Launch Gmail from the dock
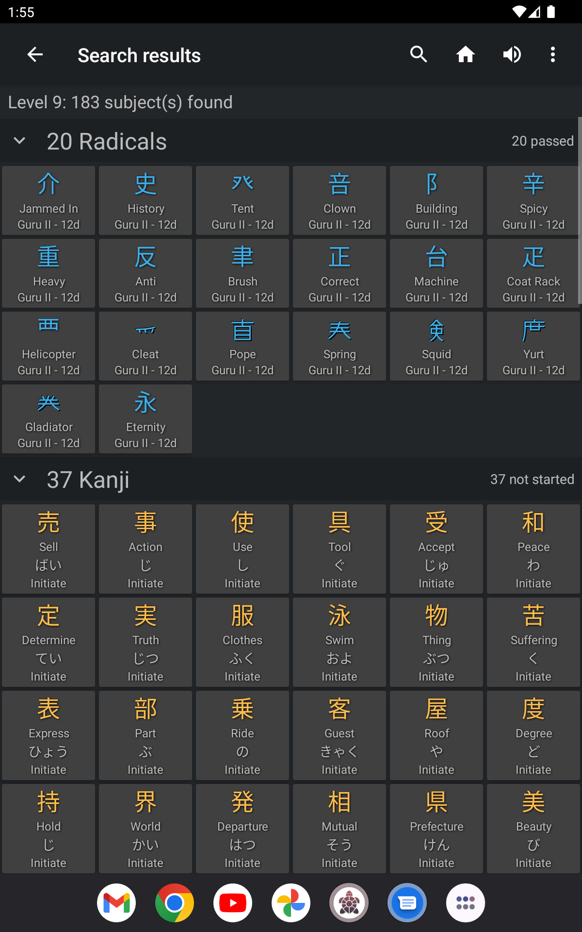The image size is (582, 932). pyautogui.click(x=116, y=903)
